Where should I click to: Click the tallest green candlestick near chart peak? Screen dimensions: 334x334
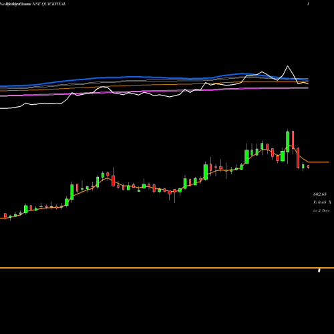pyautogui.click(x=288, y=142)
